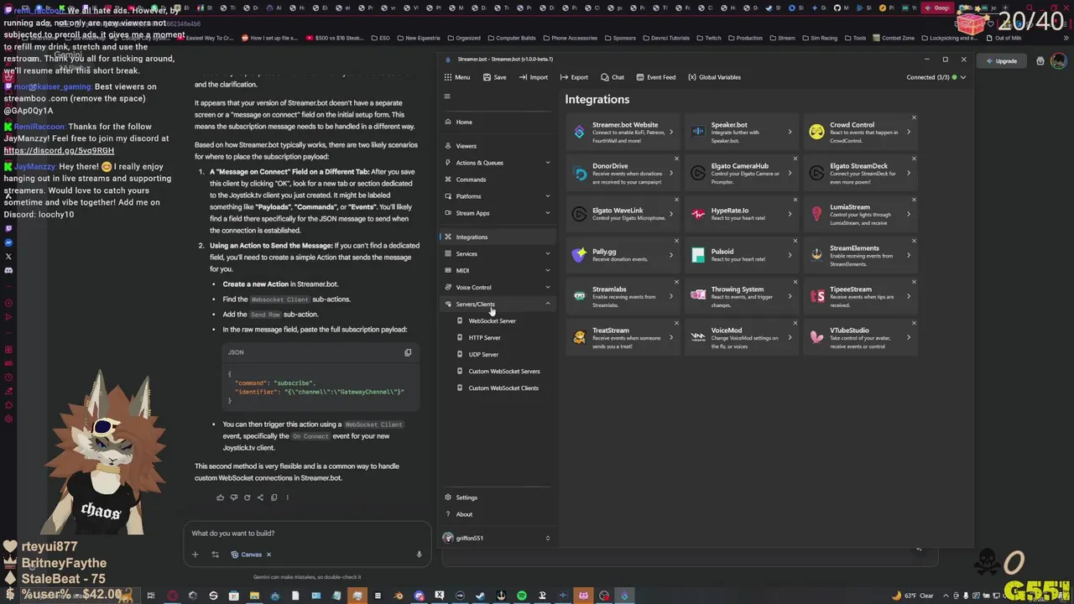Collapse the sidebar with the hamburger icon

[x=447, y=96]
